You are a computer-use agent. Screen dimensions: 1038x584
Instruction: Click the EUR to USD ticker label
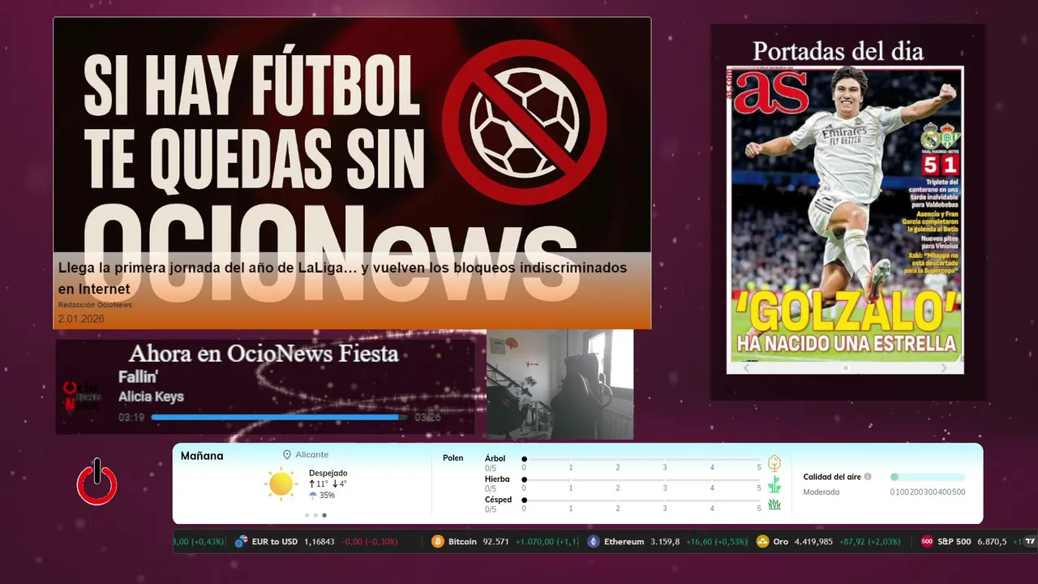(x=275, y=542)
